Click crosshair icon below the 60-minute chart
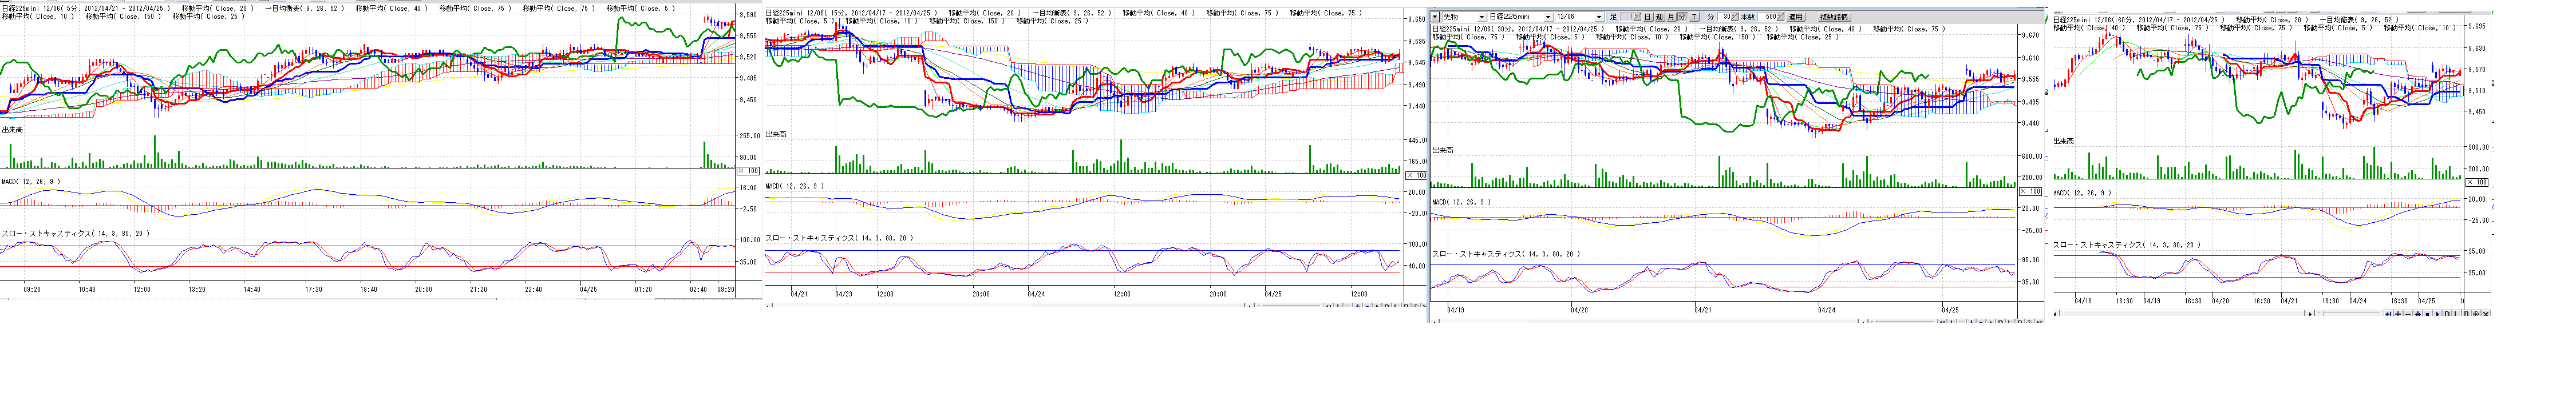Viewport: 2576px width, 393px height. (2476, 314)
